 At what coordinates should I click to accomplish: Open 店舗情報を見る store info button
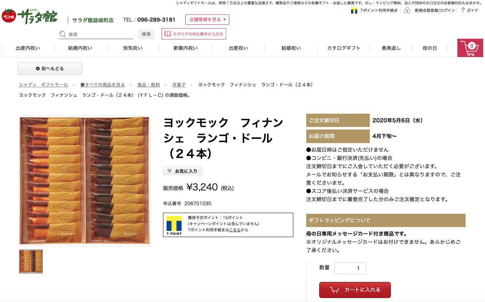(207, 20)
